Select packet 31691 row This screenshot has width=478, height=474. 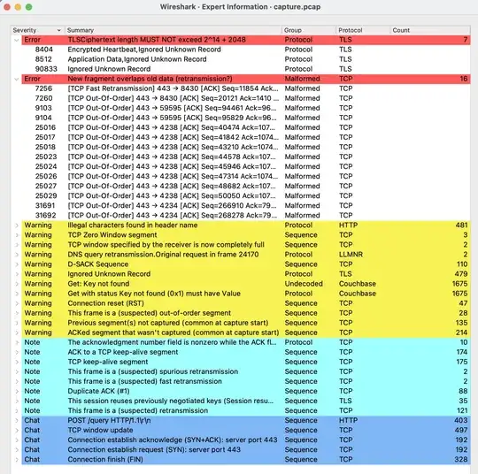coord(246,206)
